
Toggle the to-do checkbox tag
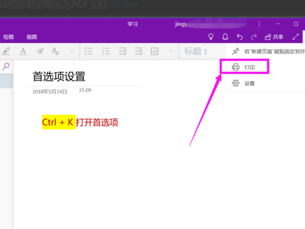[x=155, y=51]
